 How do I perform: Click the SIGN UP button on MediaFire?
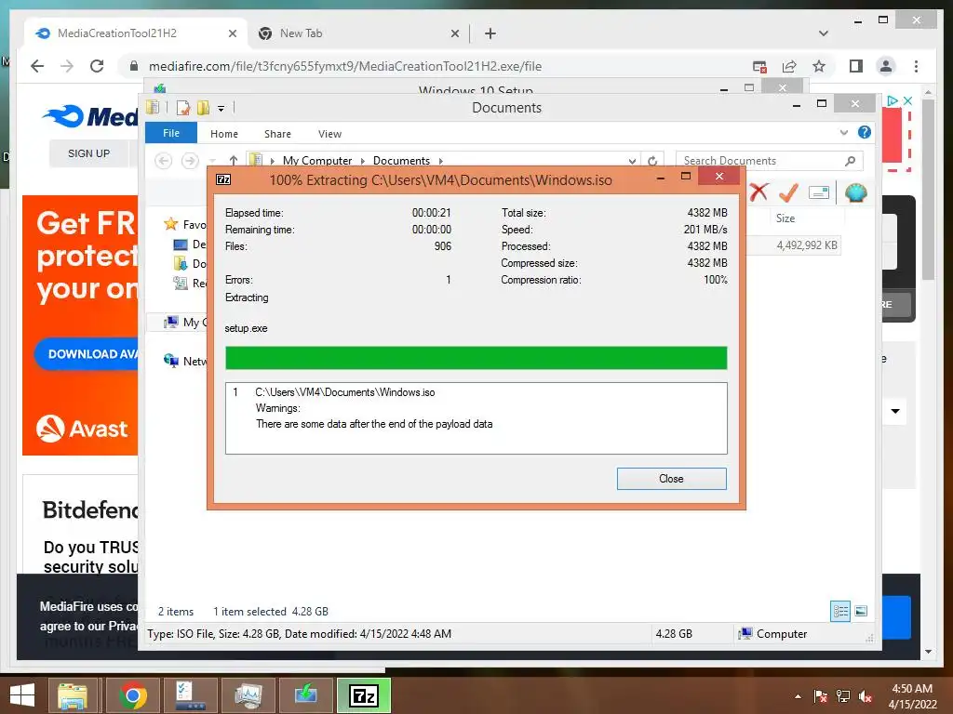pos(88,153)
